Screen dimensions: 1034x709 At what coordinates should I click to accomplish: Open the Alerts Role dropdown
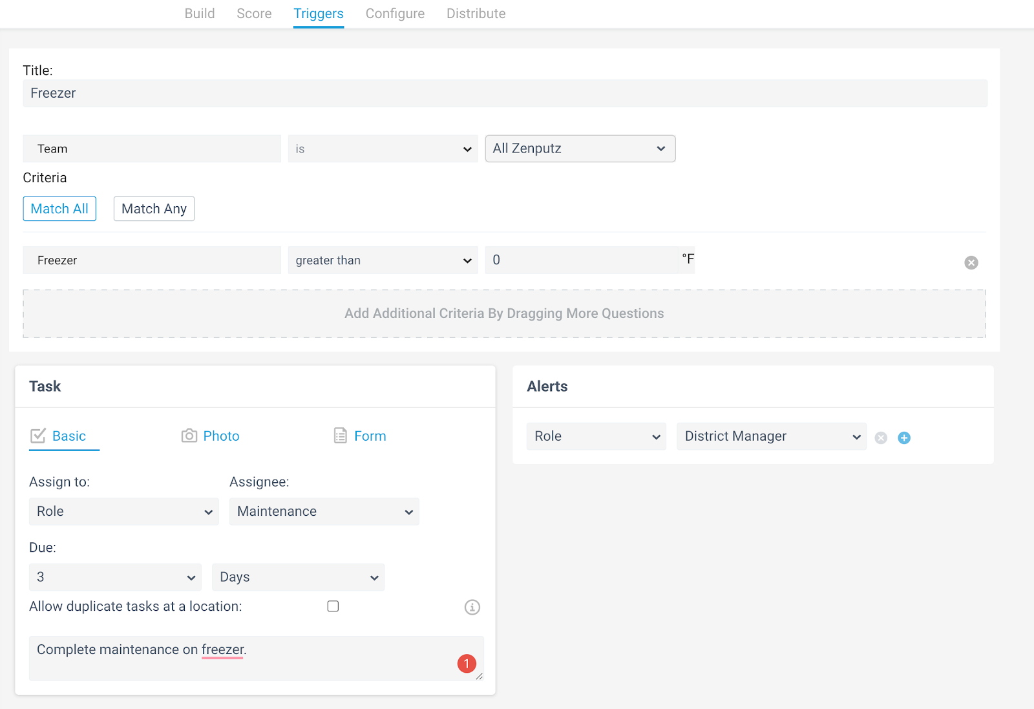[x=596, y=436]
